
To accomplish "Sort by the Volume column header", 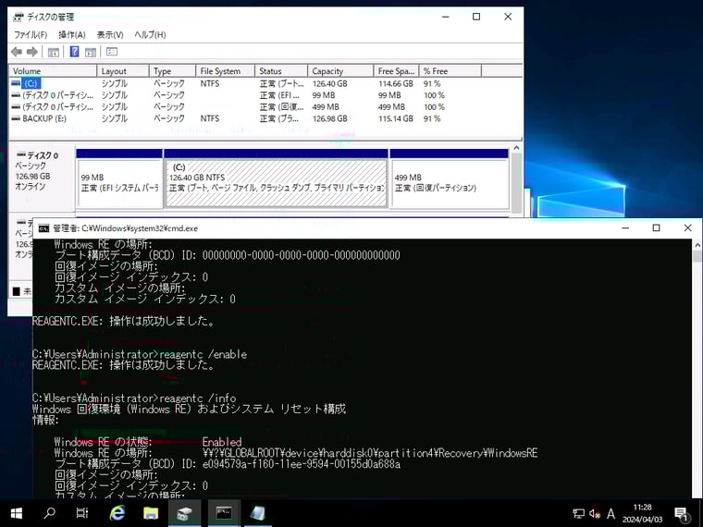I will point(53,71).
